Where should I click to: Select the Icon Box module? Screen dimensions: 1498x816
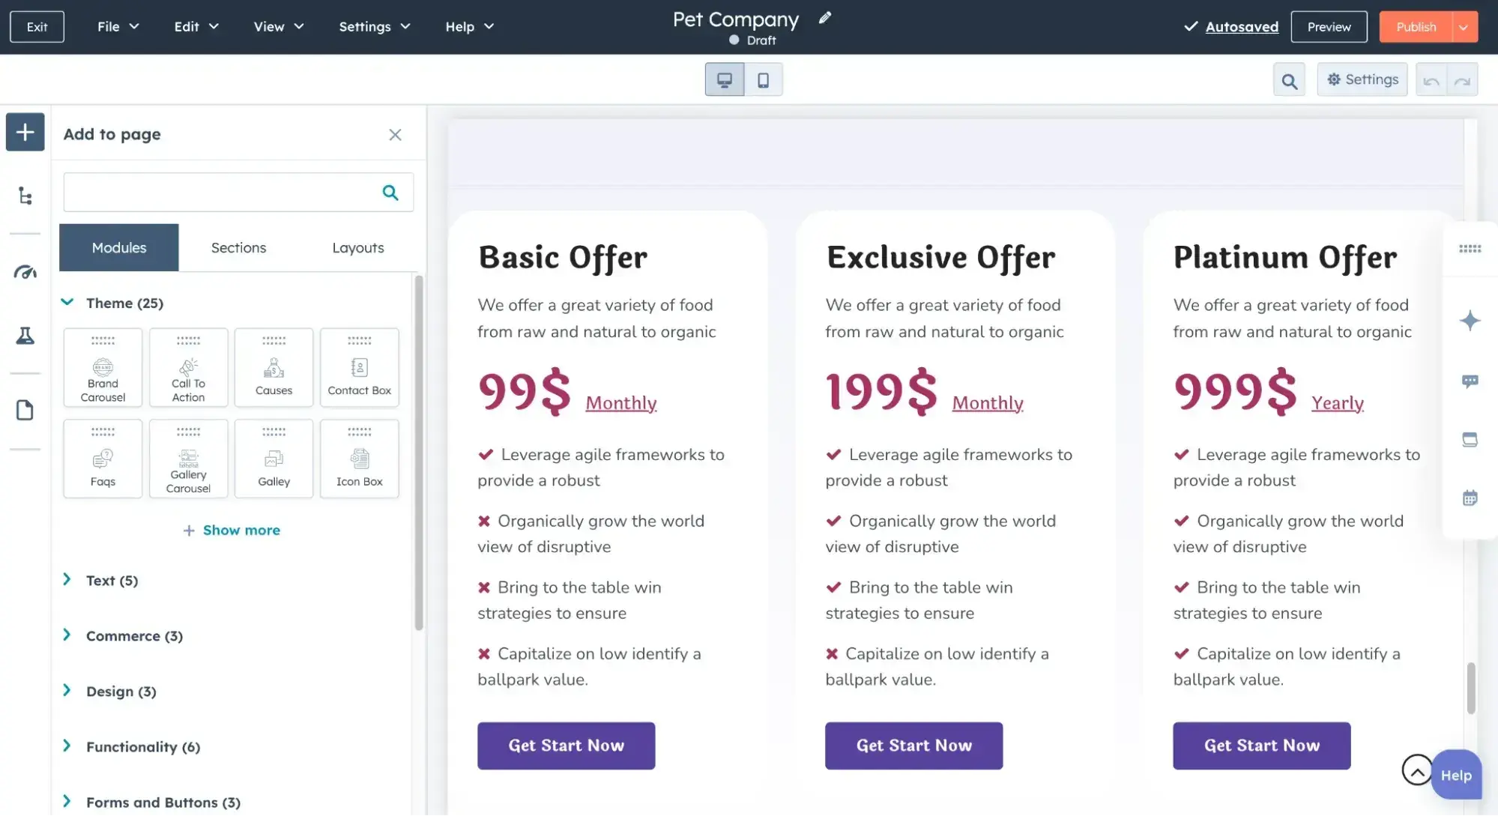click(x=359, y=459)
